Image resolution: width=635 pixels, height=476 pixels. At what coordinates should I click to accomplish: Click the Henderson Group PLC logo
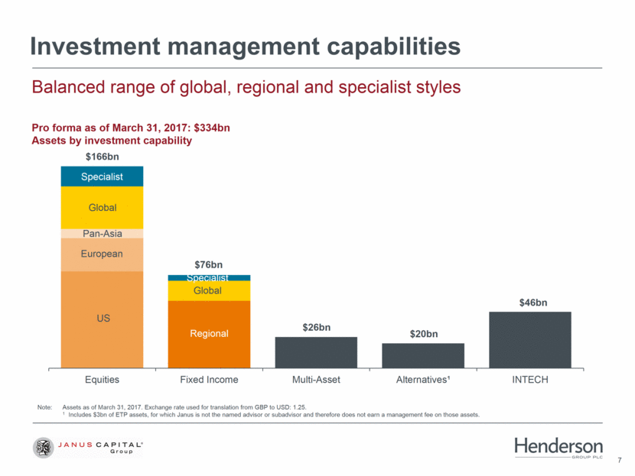558,448
